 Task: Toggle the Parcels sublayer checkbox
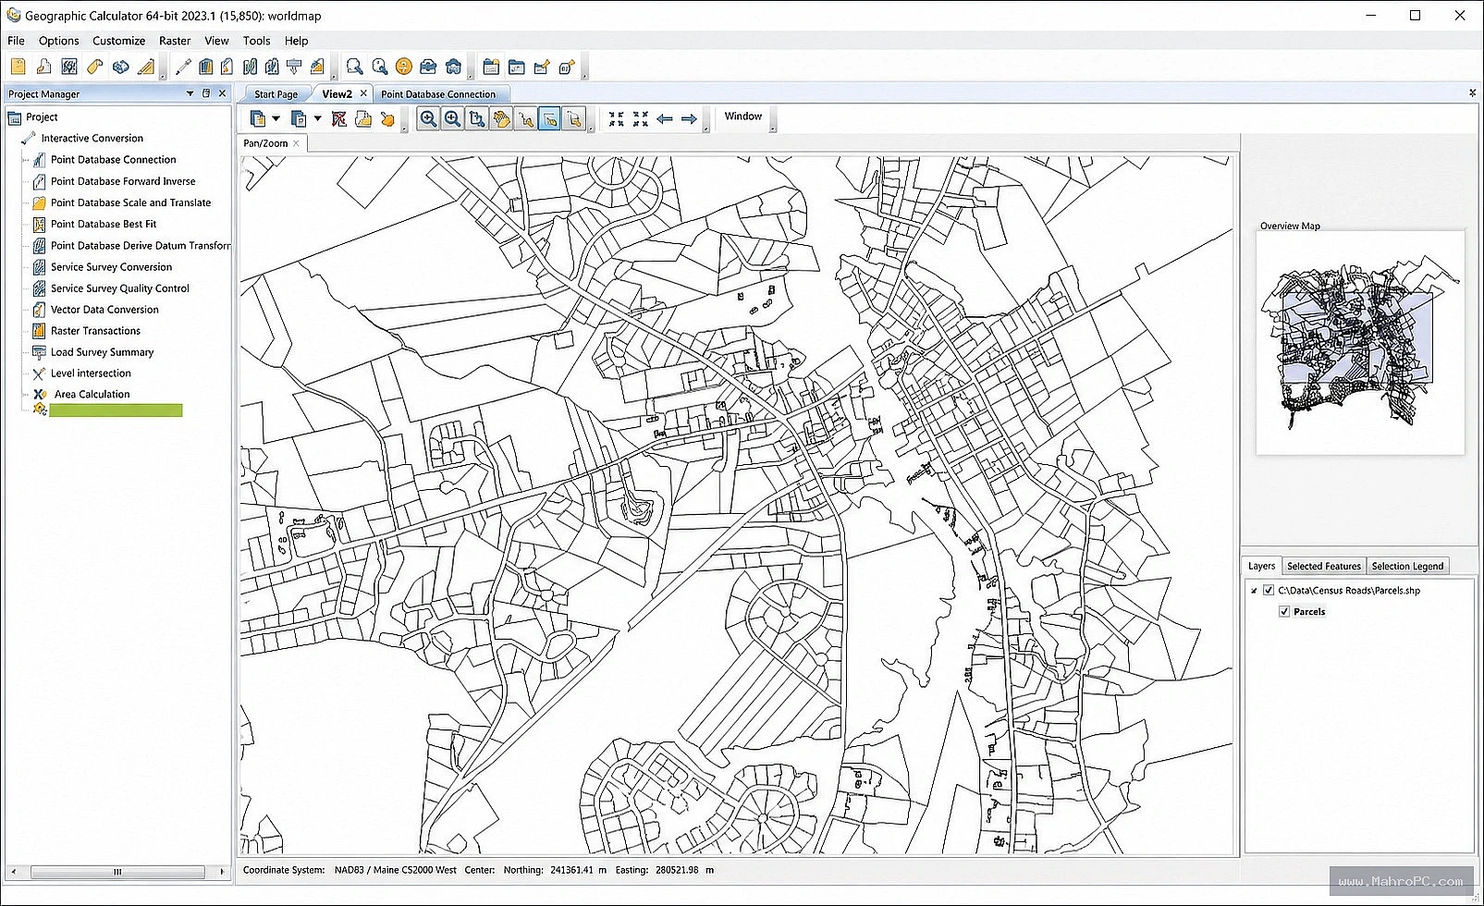[x=1284, y=611]
